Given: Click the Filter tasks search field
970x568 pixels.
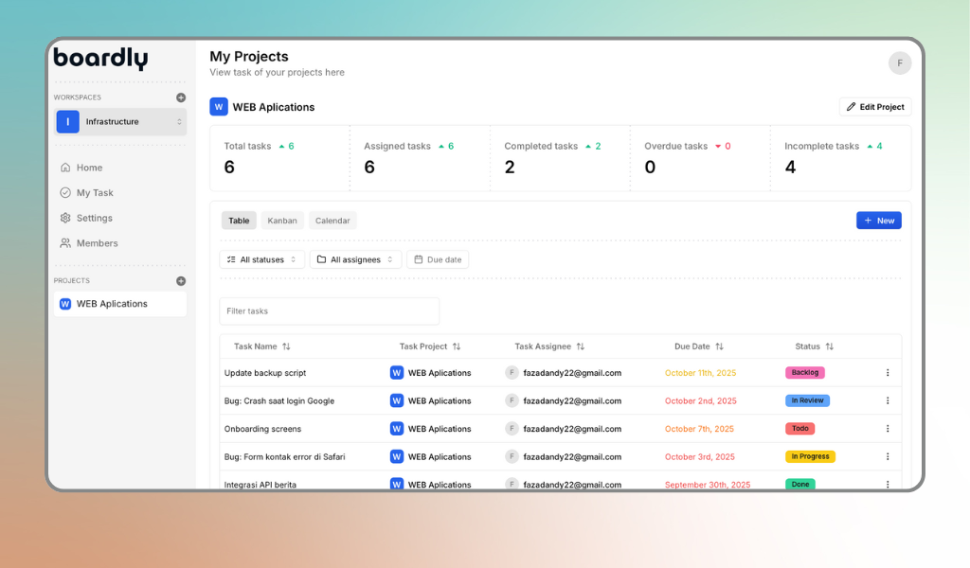Looking at the screenshot, I should pyautogui.click(x=329, y=311).
